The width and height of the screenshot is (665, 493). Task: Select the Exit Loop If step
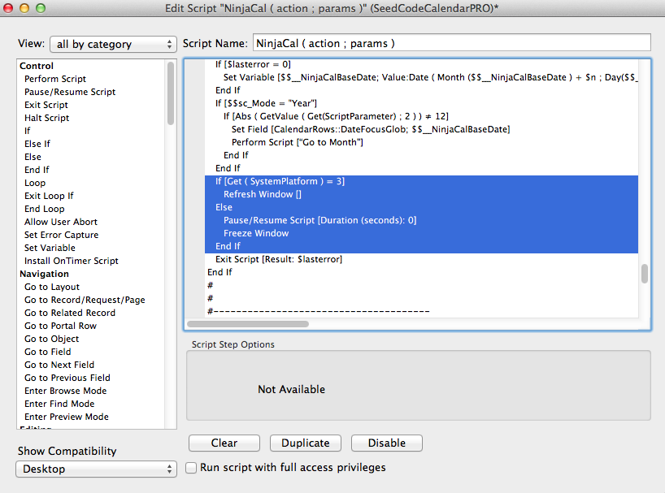49,196
